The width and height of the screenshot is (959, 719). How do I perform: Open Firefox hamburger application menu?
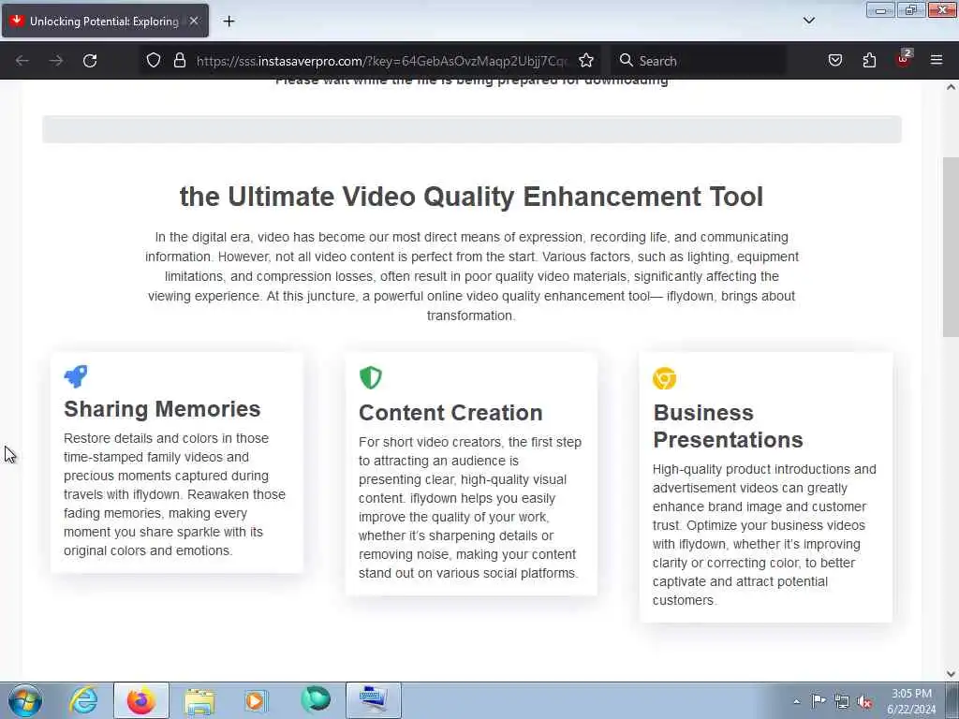coord(937,60)
